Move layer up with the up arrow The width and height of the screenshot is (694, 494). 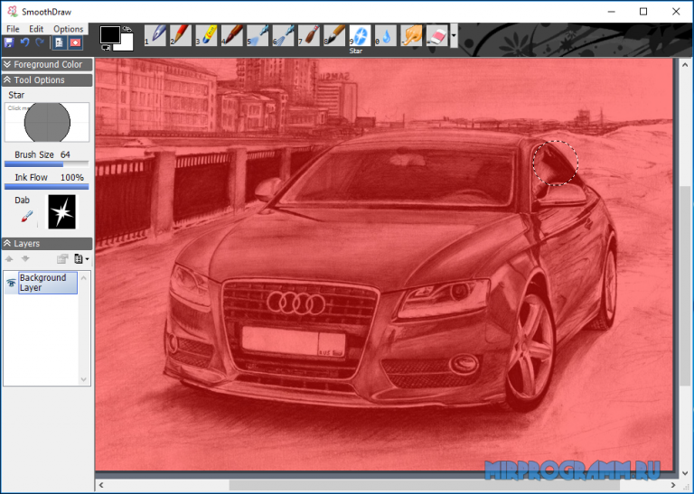click(9, 258)
